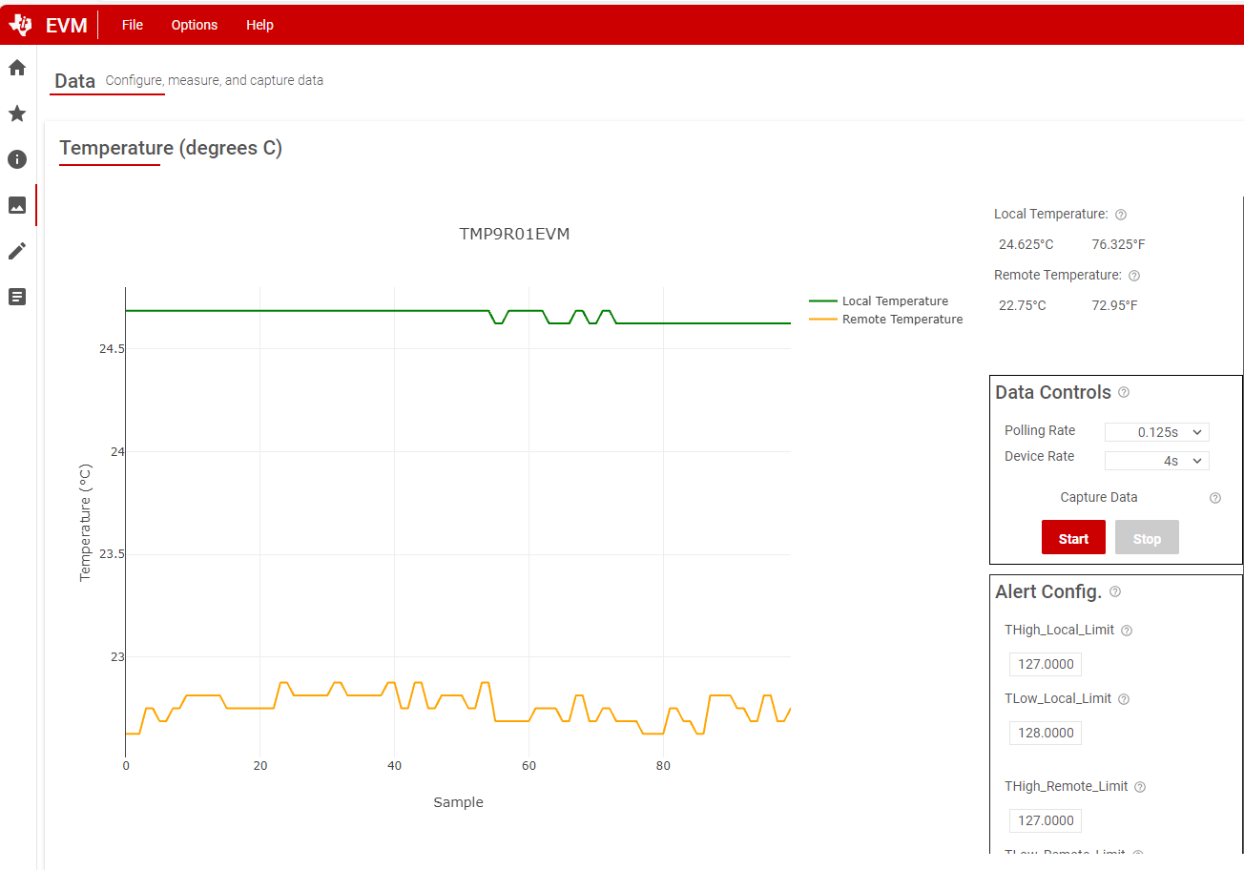
Task: Open the File menu
Action: (133, 25)
